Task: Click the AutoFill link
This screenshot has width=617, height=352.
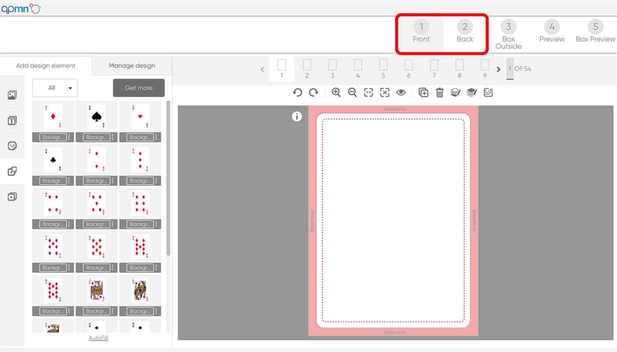Action: pos(98,338)
